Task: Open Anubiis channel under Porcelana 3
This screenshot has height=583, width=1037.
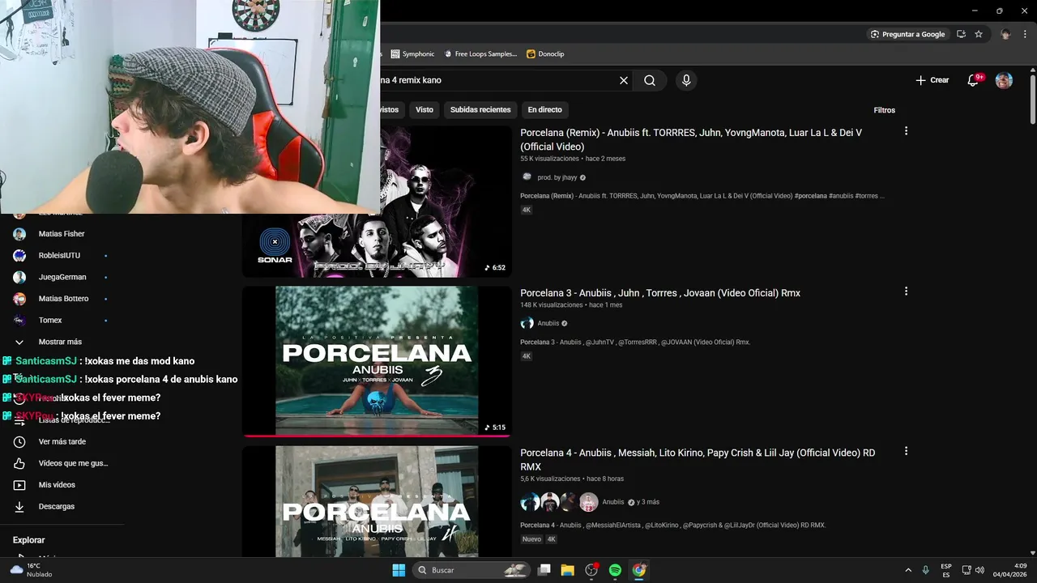Action: click(548, 323)
